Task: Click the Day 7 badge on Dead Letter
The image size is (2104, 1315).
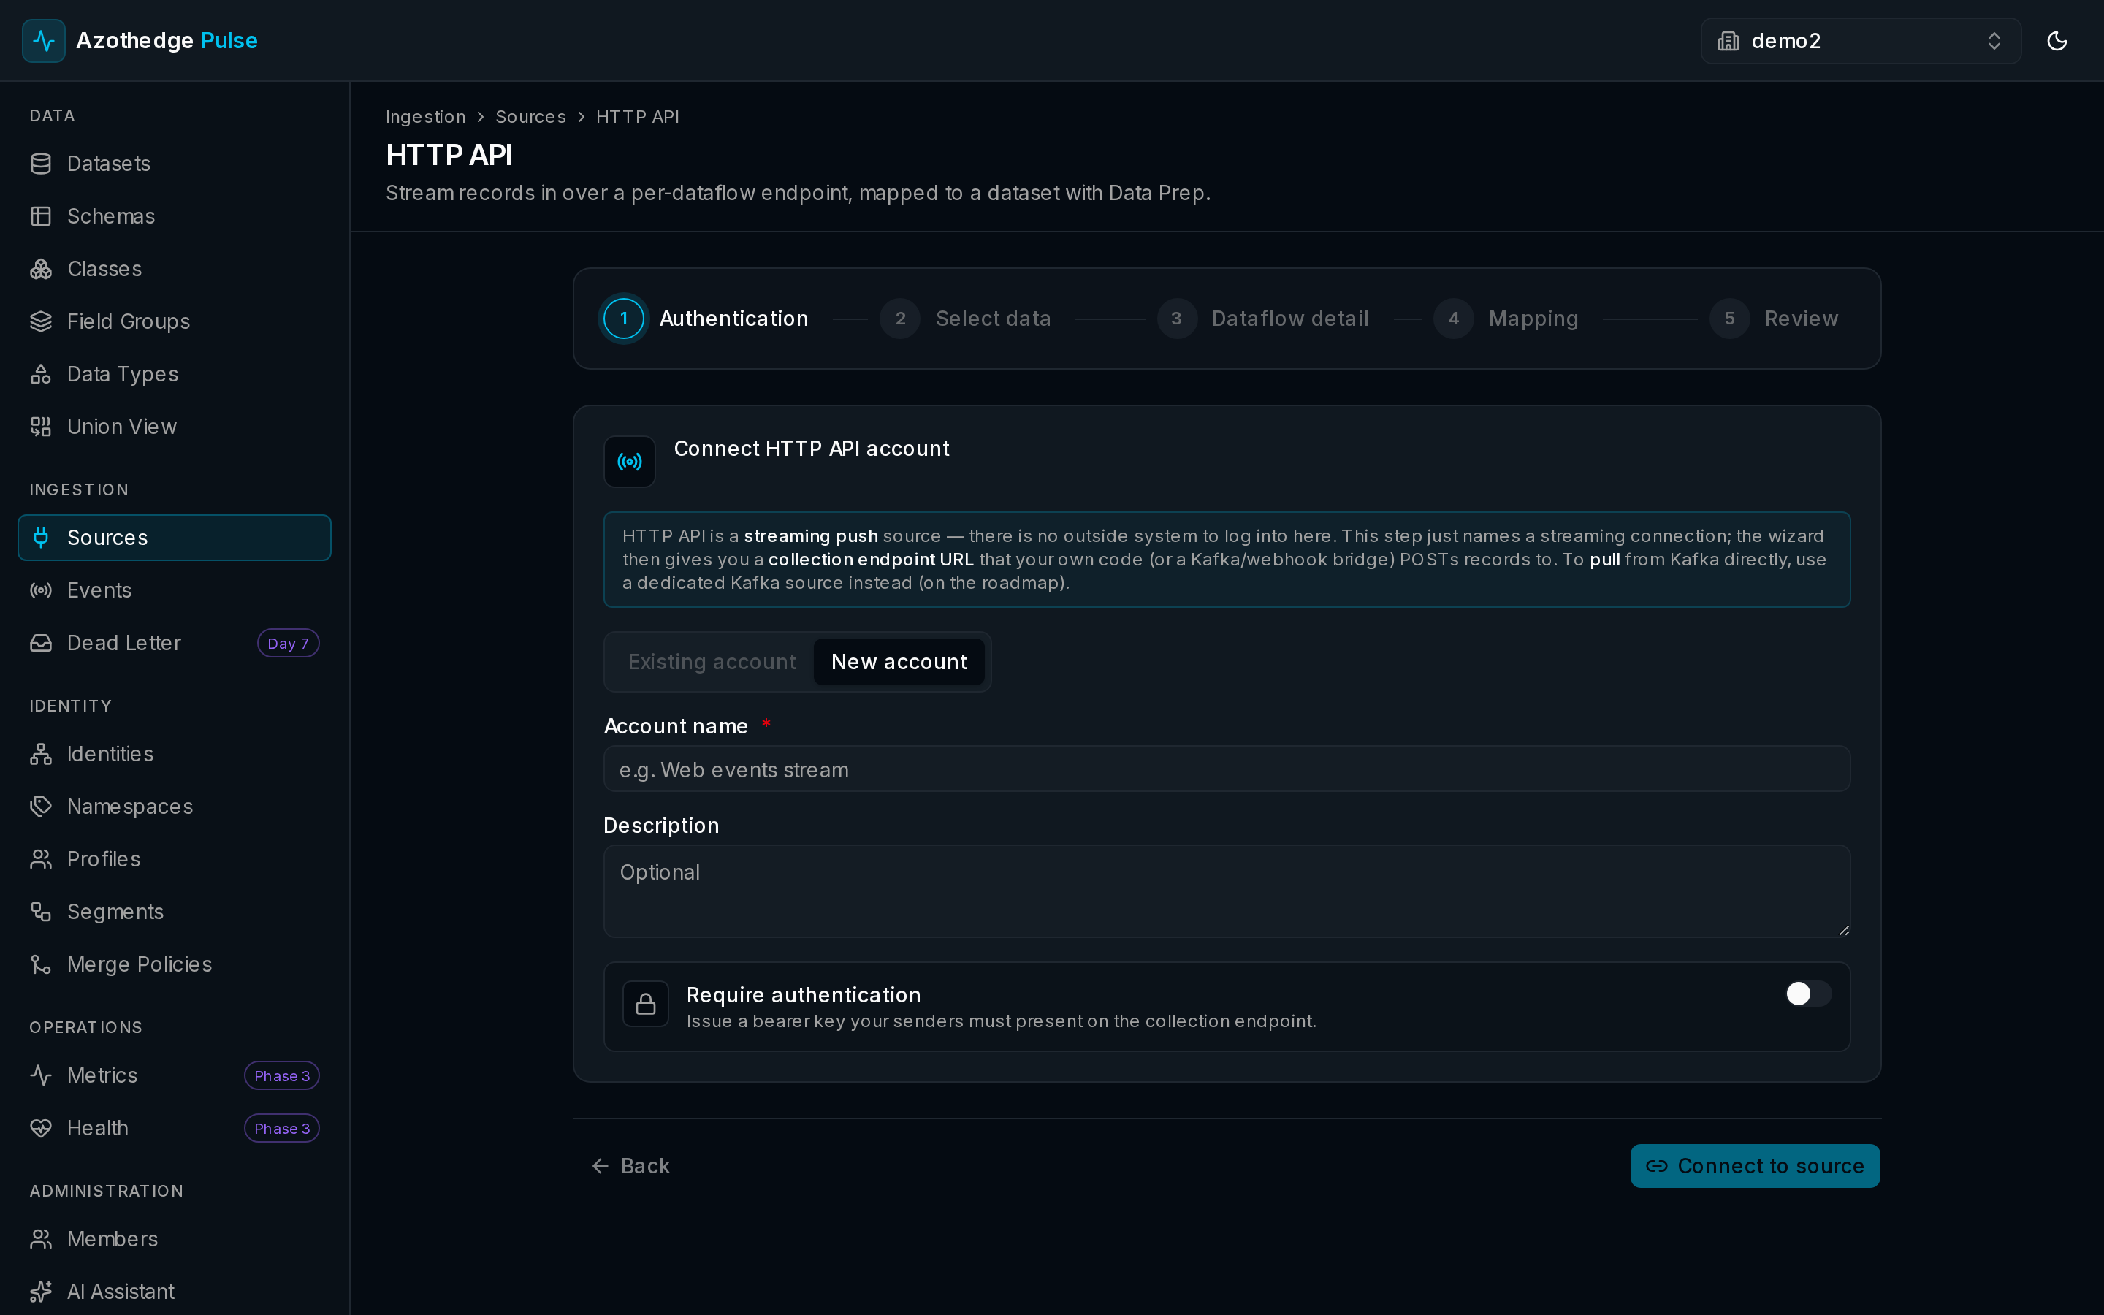Action: point(288,644)
